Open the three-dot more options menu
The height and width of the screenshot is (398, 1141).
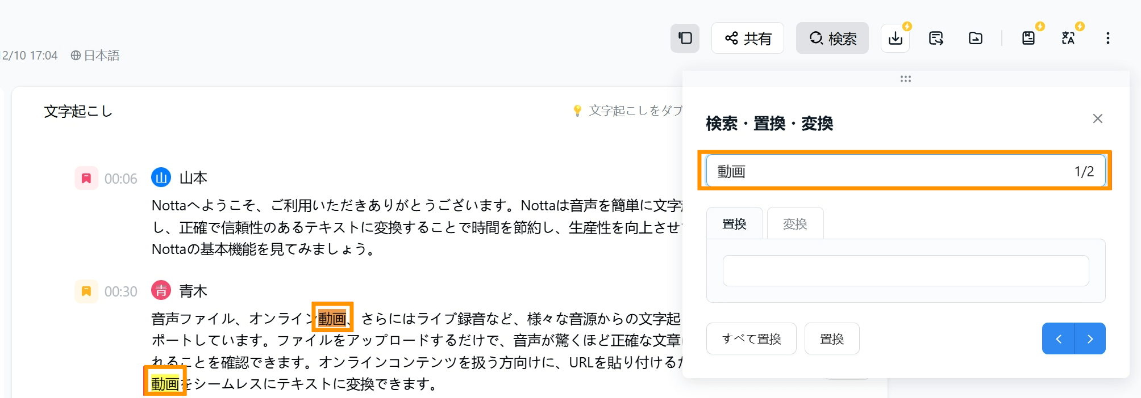click(x=1108, y=38)
